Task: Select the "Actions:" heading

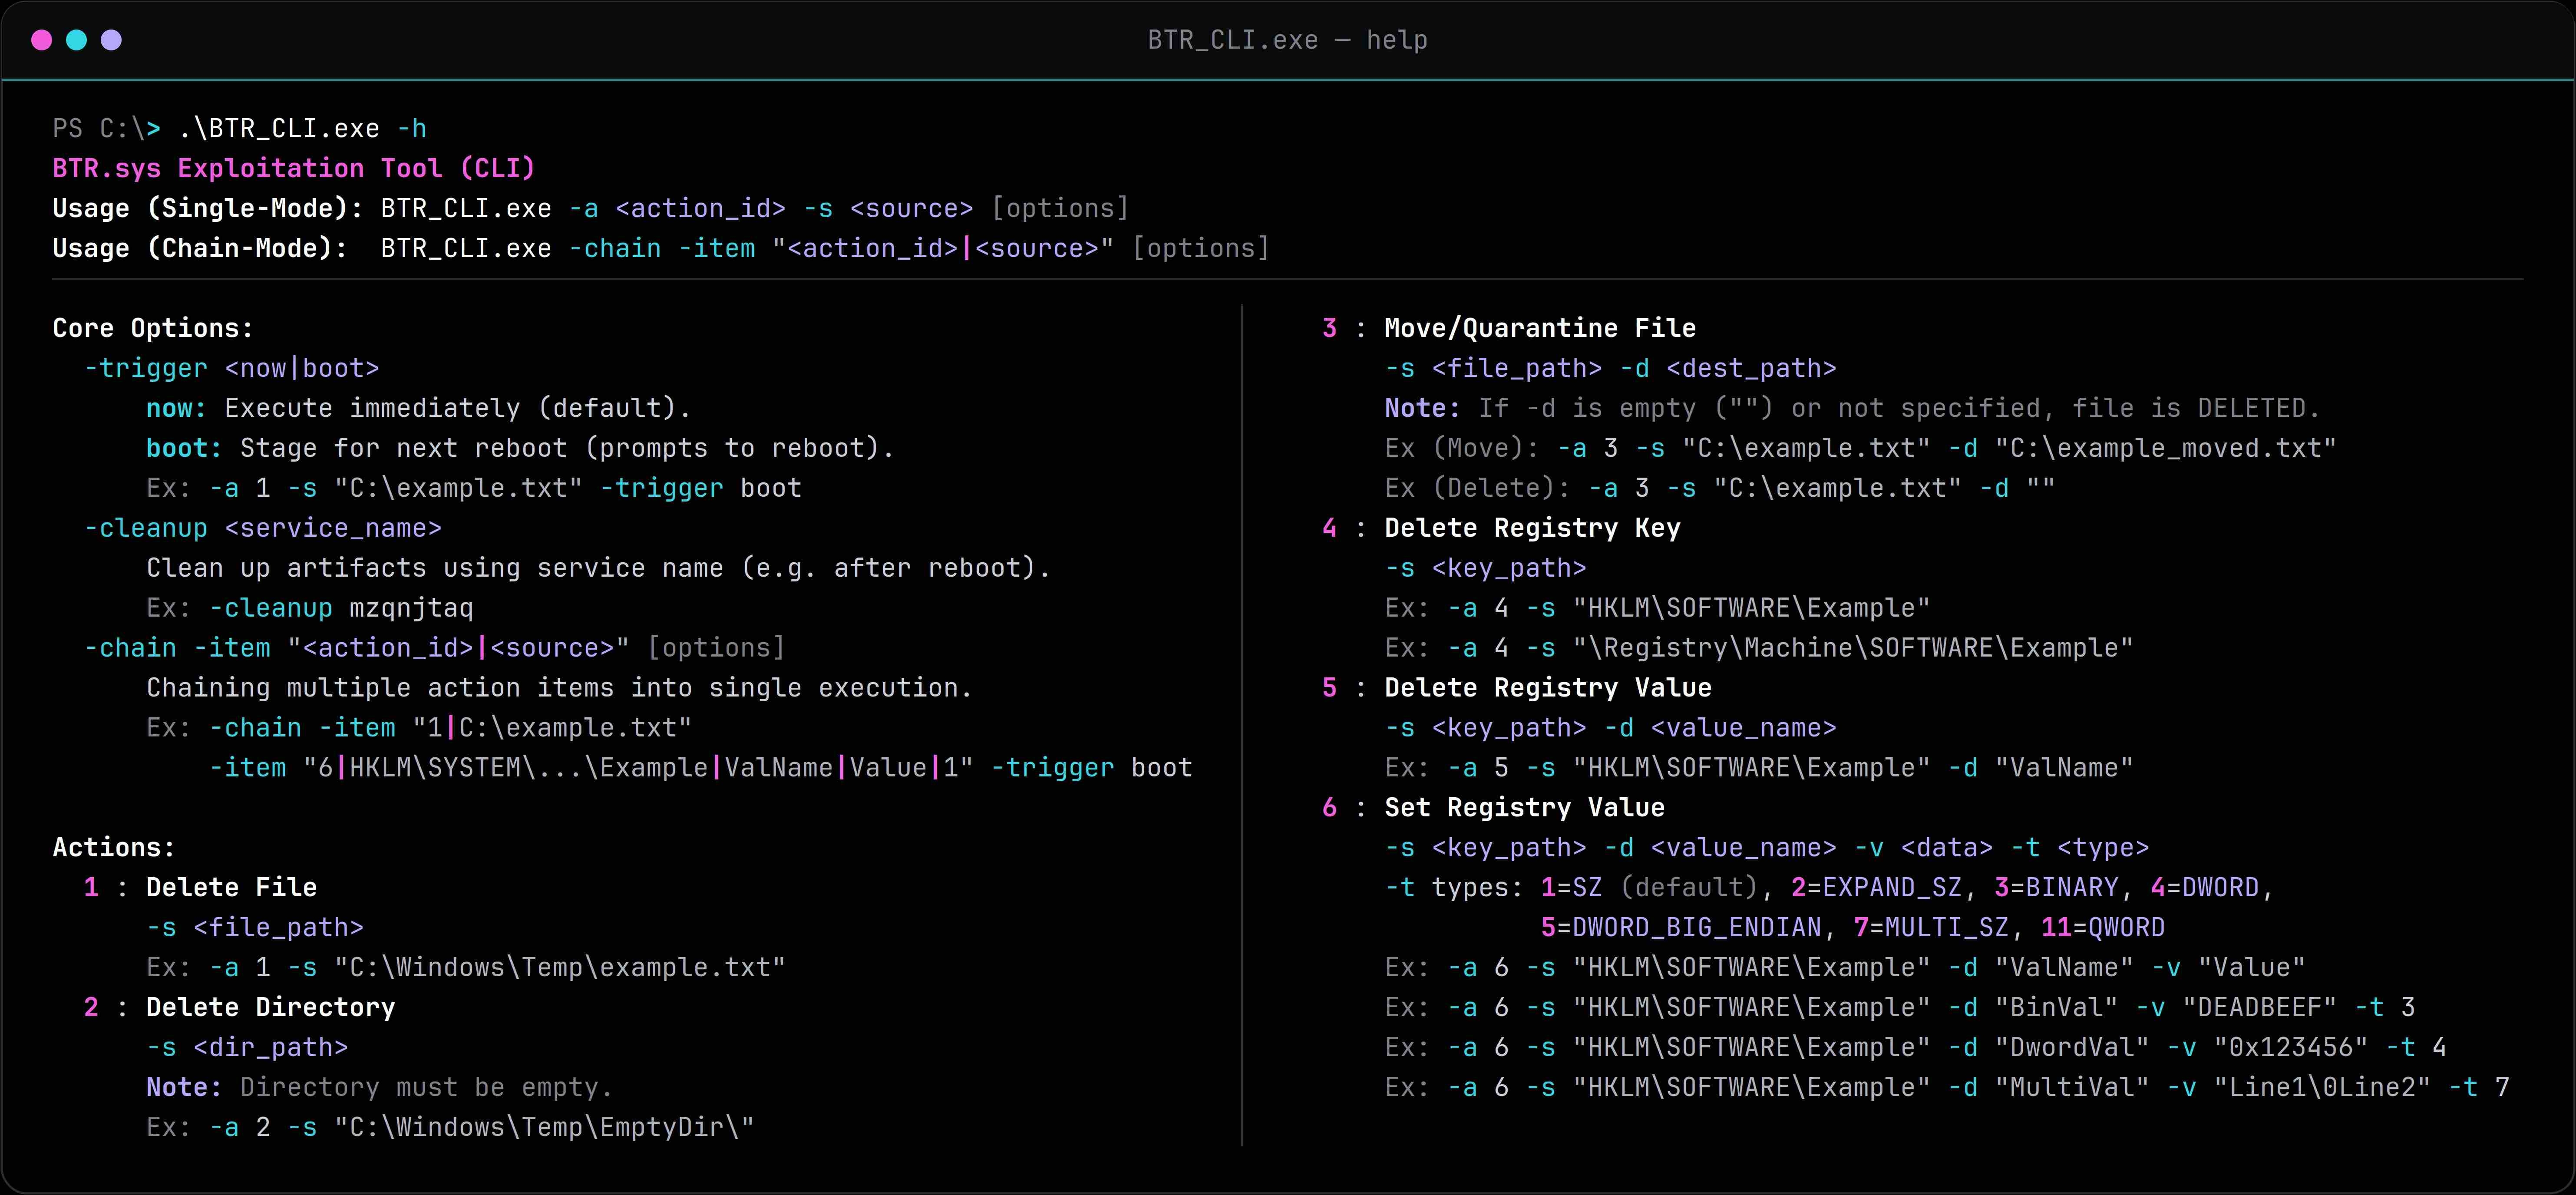Action: click(x=114, y=848)
